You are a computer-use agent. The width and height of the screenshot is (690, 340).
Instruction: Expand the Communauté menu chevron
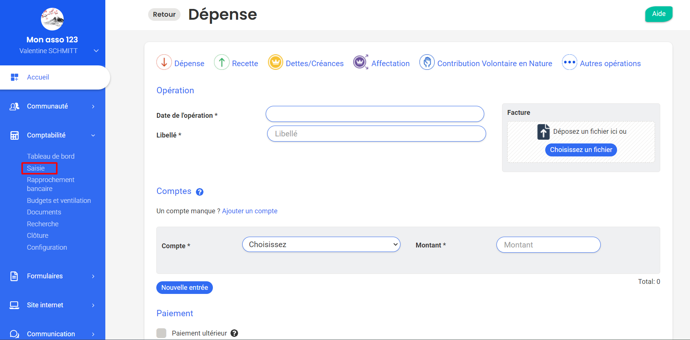[x=93, y=107]
